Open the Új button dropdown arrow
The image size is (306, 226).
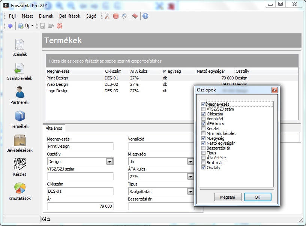coord(33,26)
